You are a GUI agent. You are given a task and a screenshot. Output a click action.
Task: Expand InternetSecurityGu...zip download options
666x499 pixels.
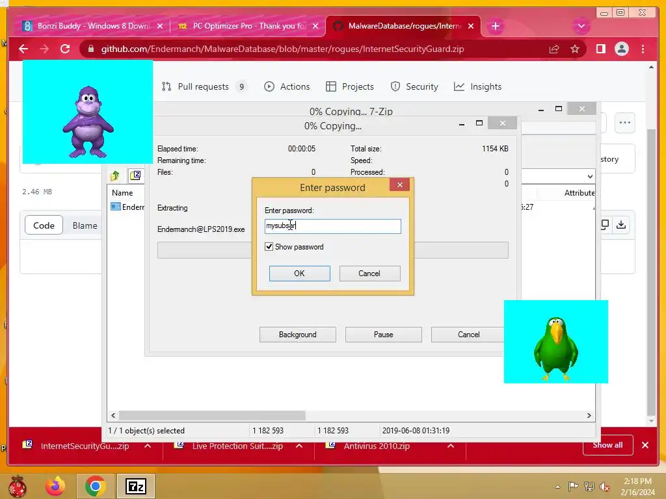pos(148,446)
